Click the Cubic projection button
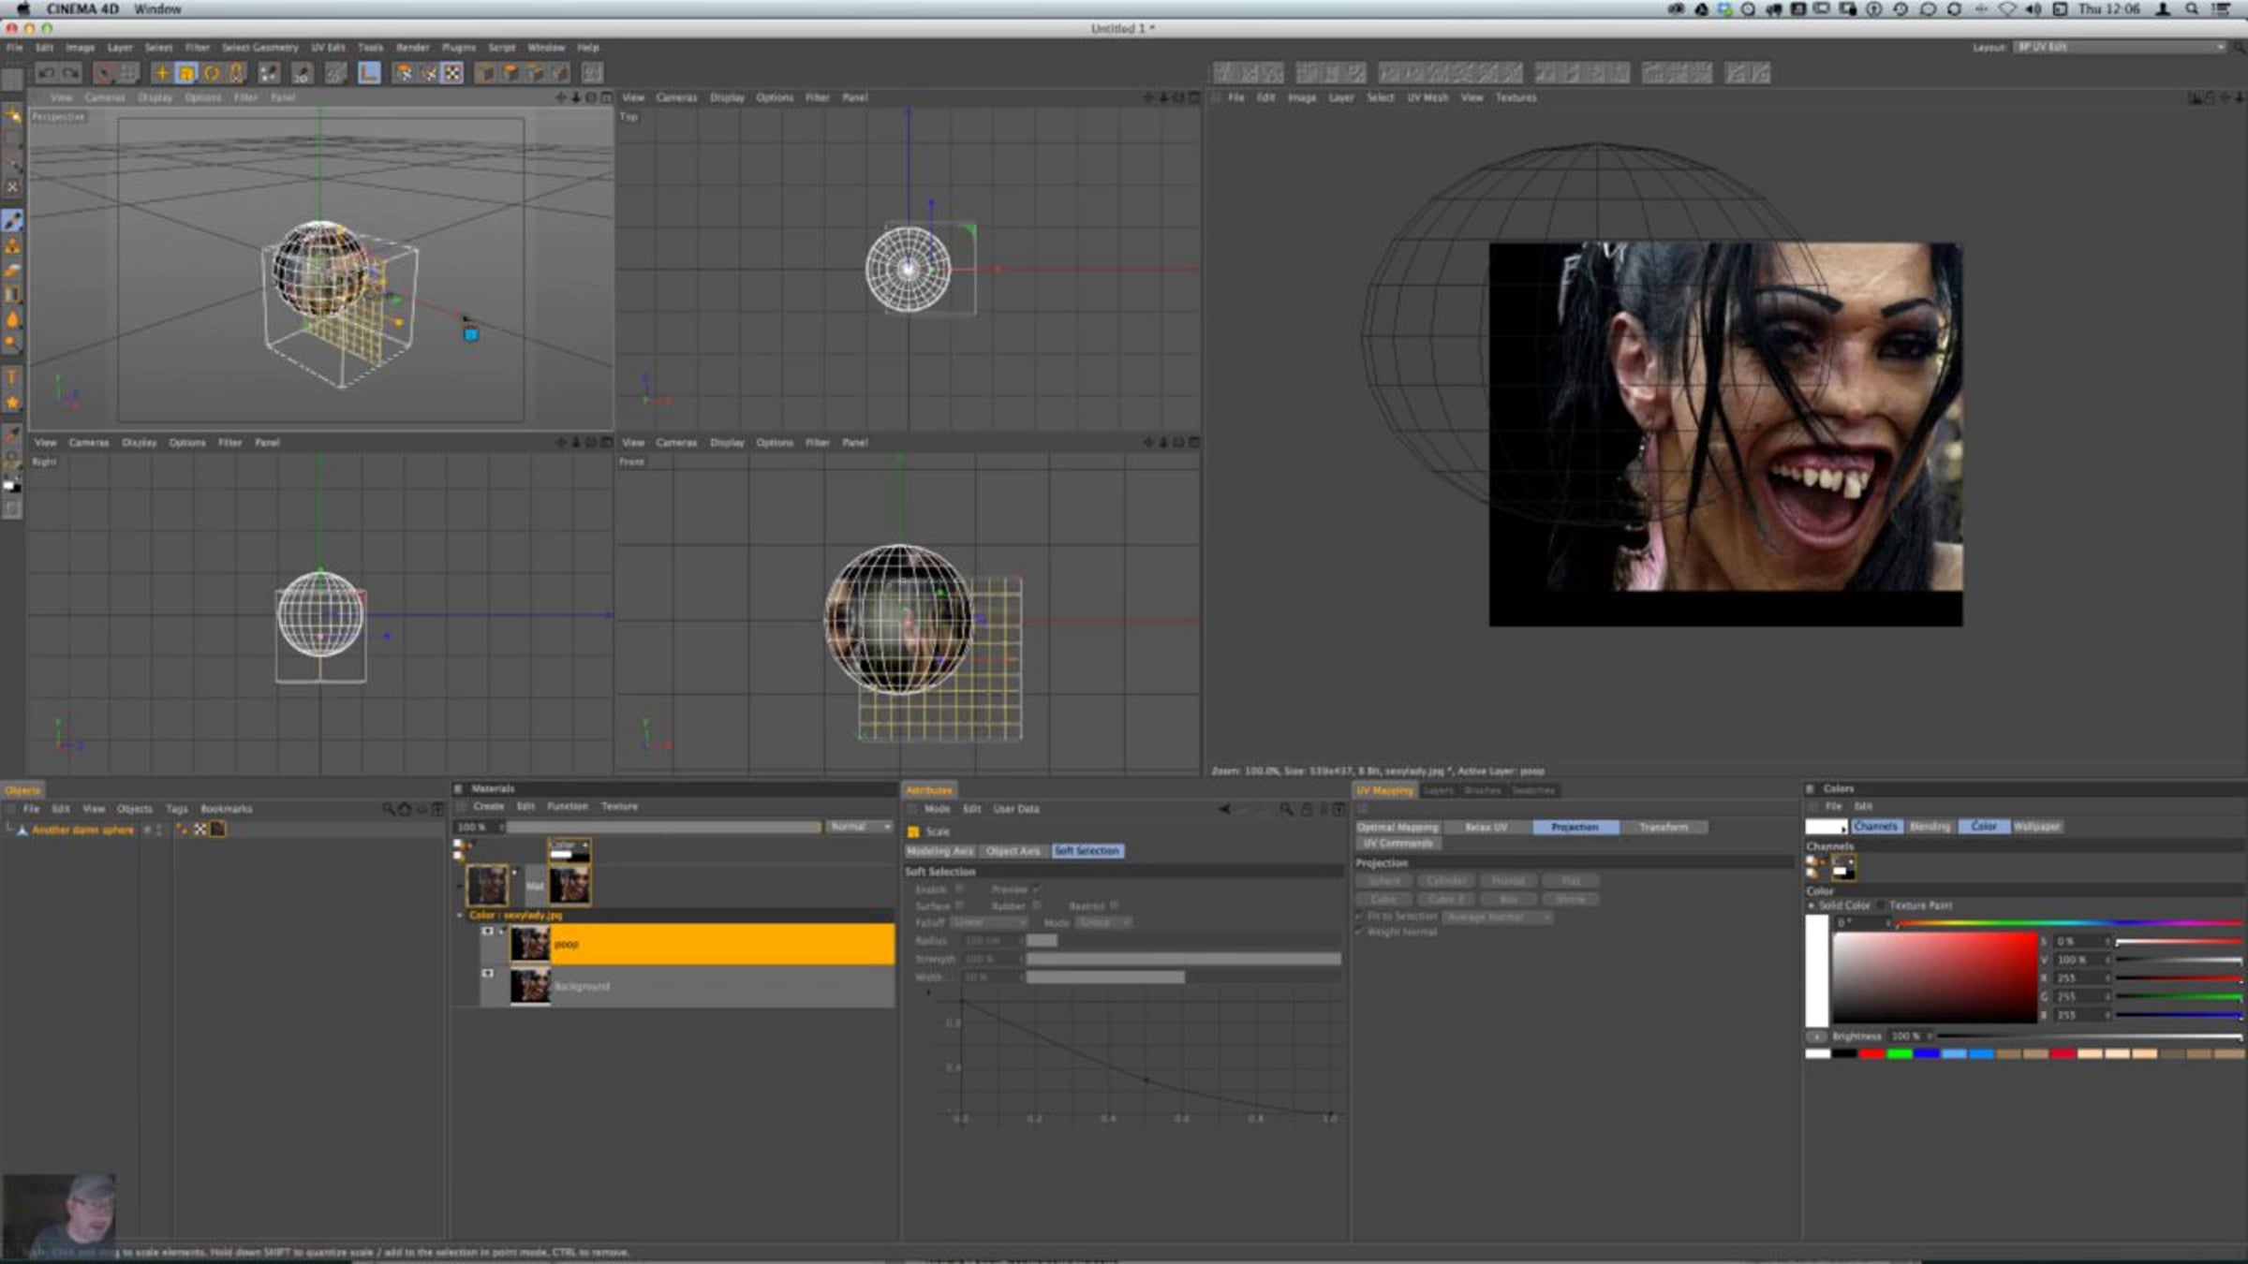The image size is (2248, 1264). pyautogui.click(x=1384, y=900)
